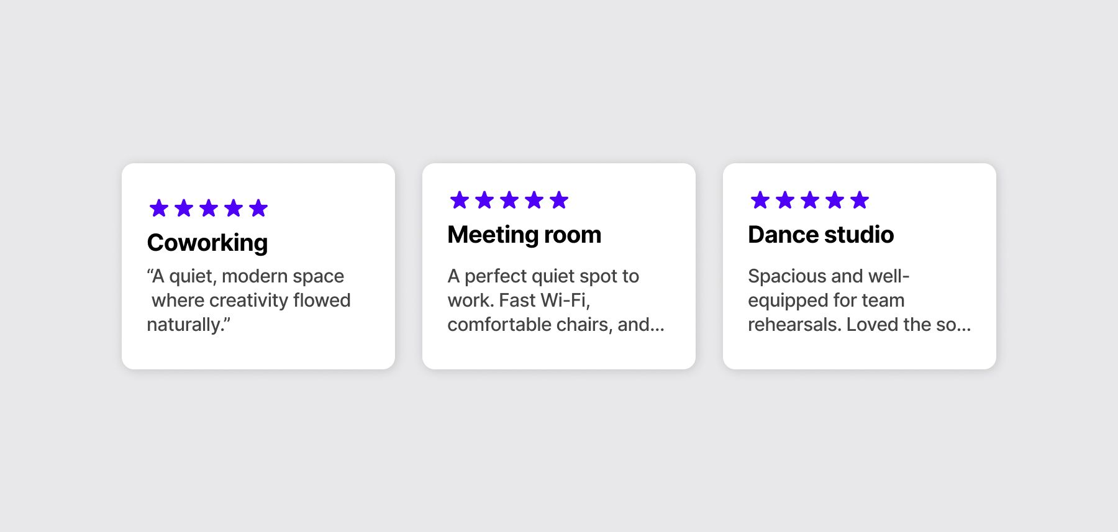Image resolution: width=1118 pixels, height=532 pixels.
Task: Click the fifth star on Meeting room card
Action: tap(559, 200)
